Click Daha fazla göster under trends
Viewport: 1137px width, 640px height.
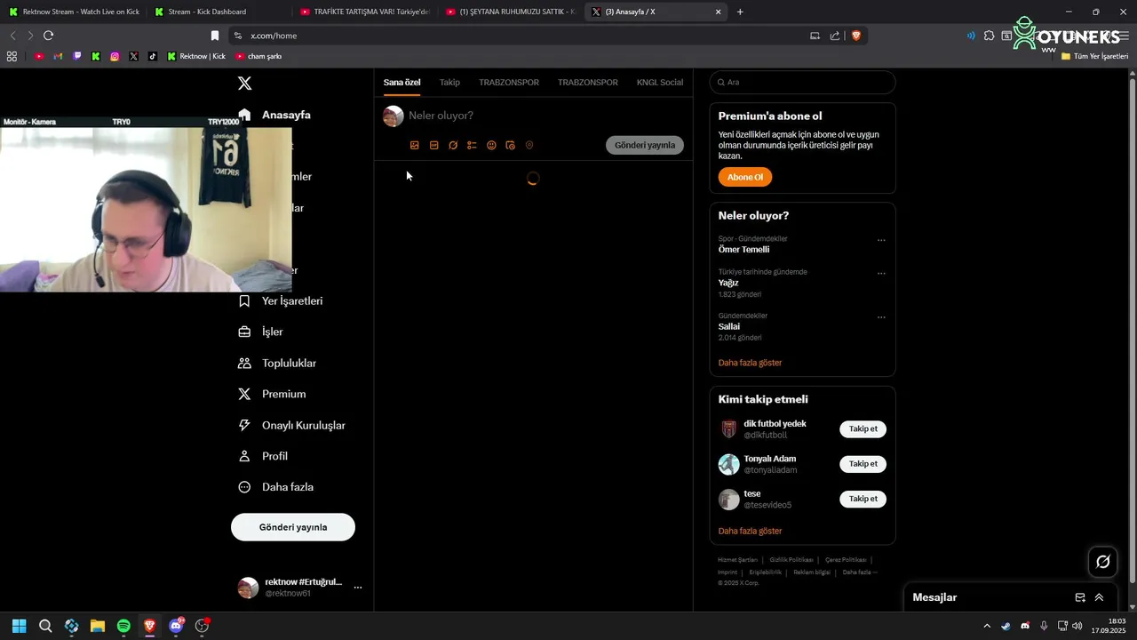pyautogui.click(x=751, y=363)
